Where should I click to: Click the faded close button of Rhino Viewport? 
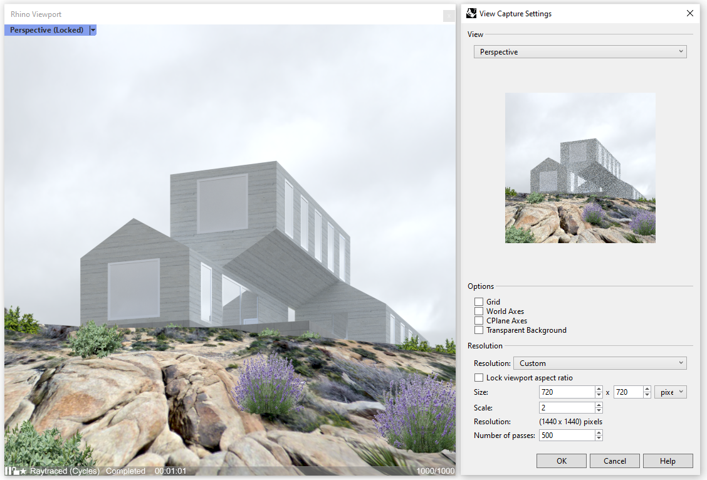449,16
